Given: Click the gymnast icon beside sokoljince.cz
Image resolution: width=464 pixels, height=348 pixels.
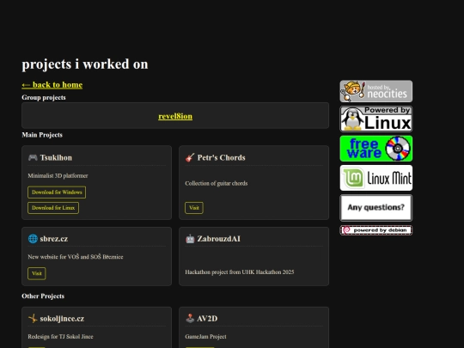Looking at the screenshot, I should point(33,319).
